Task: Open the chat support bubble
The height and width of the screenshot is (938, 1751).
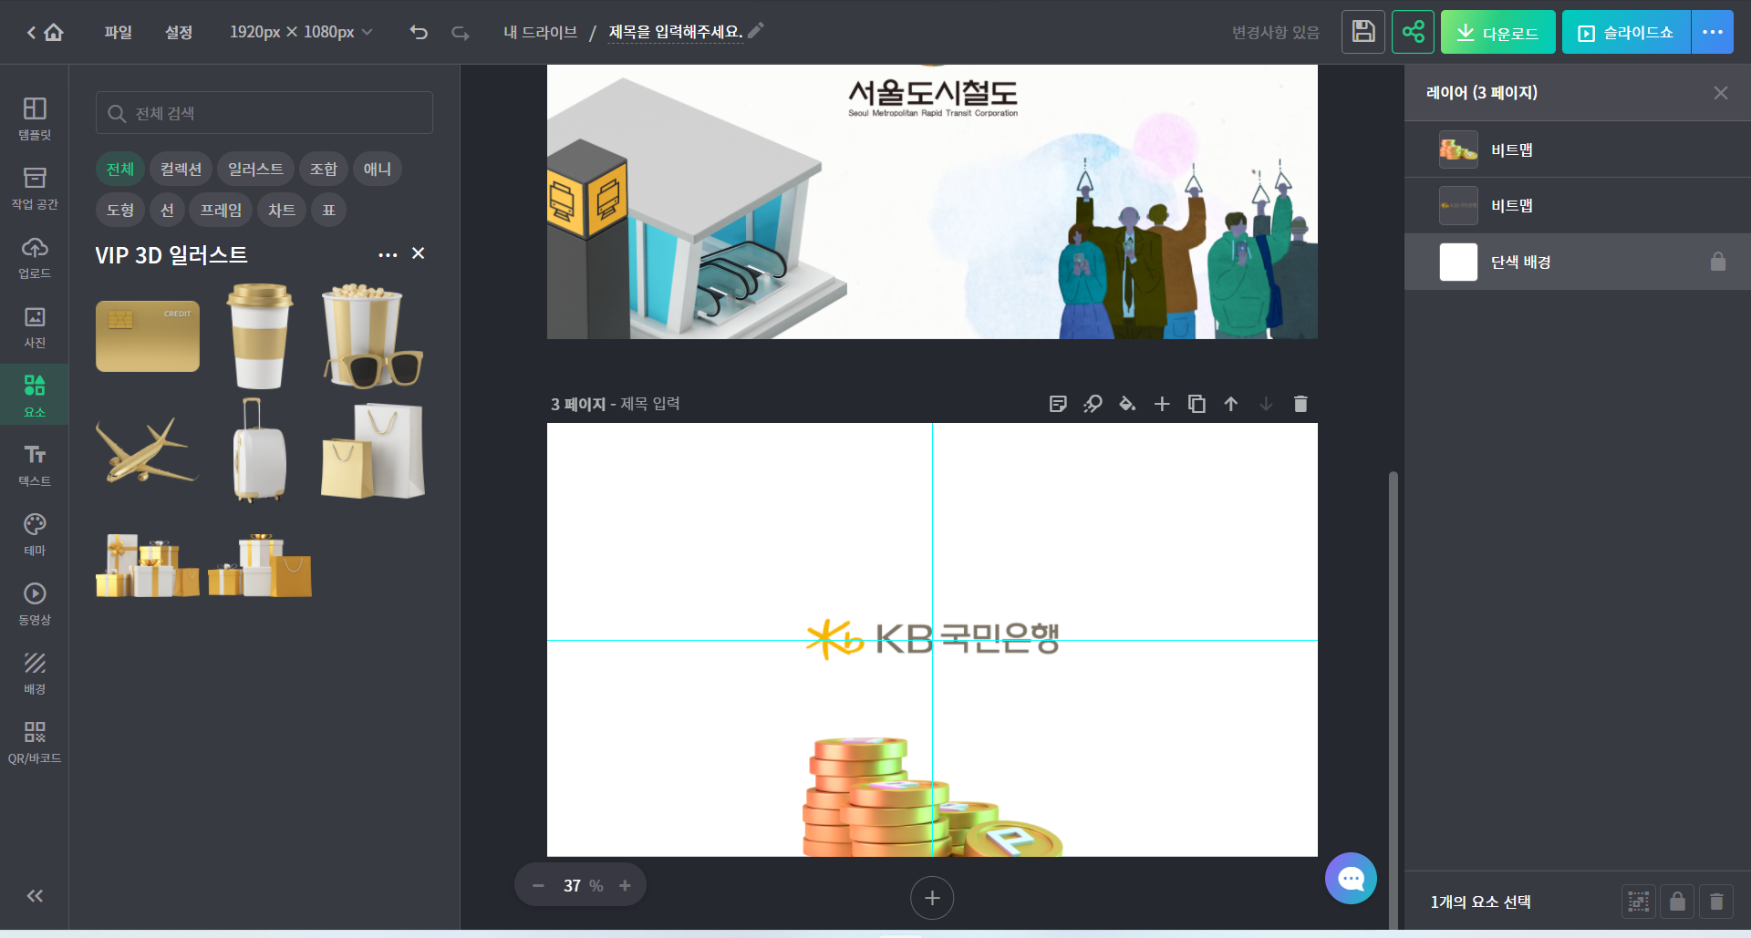Action: point(1351,879)
